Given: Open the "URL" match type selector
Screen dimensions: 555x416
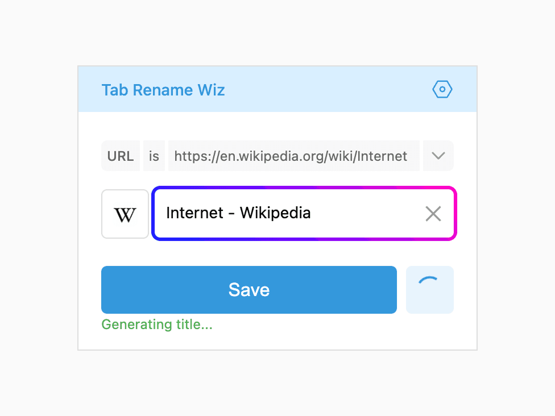Looking at the screenshot, I should click(121, 156).
